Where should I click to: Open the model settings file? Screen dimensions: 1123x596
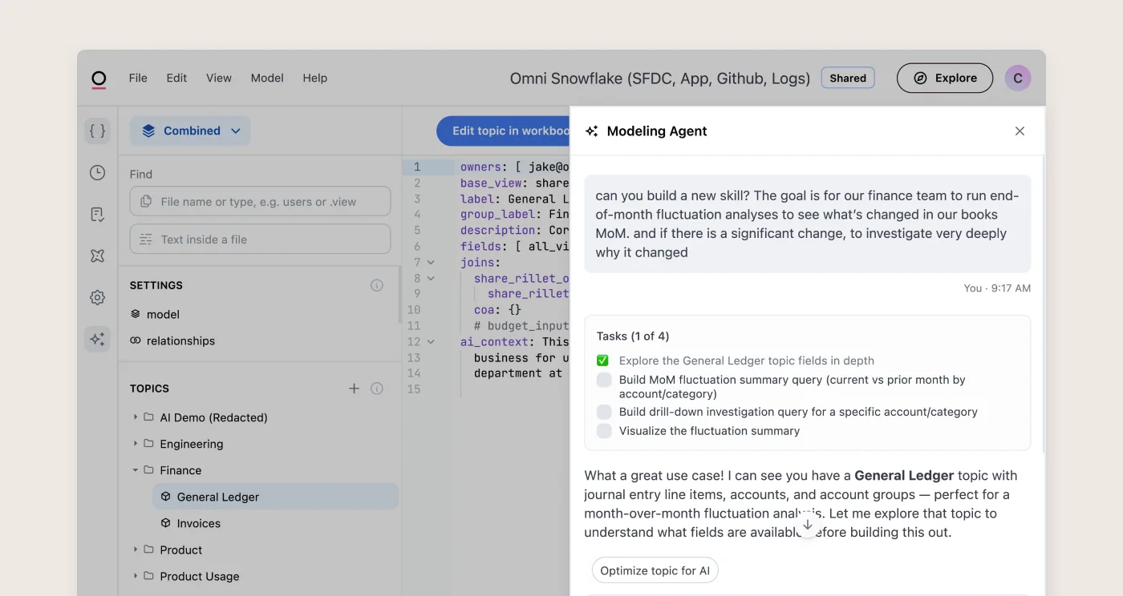[x=163, y=314]
